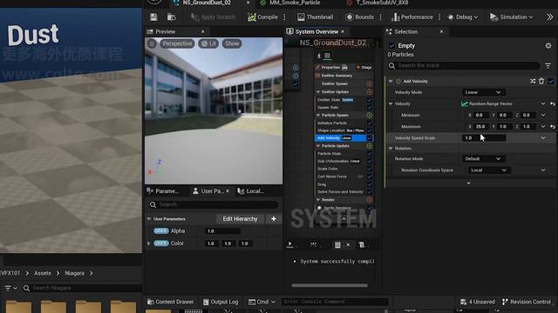Open Compile options menu dots
Image resolution: width=558 pixels, height=313 pixels.
(x=284, y=17)
